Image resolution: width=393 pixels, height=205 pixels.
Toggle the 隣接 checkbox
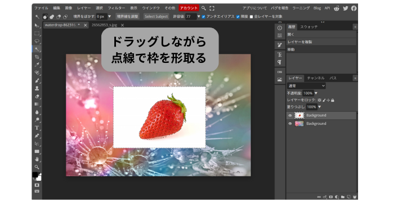coord(238,17)
